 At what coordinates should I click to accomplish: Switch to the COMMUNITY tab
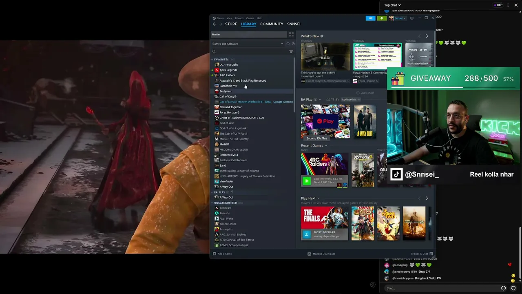(x=272, y=24)
